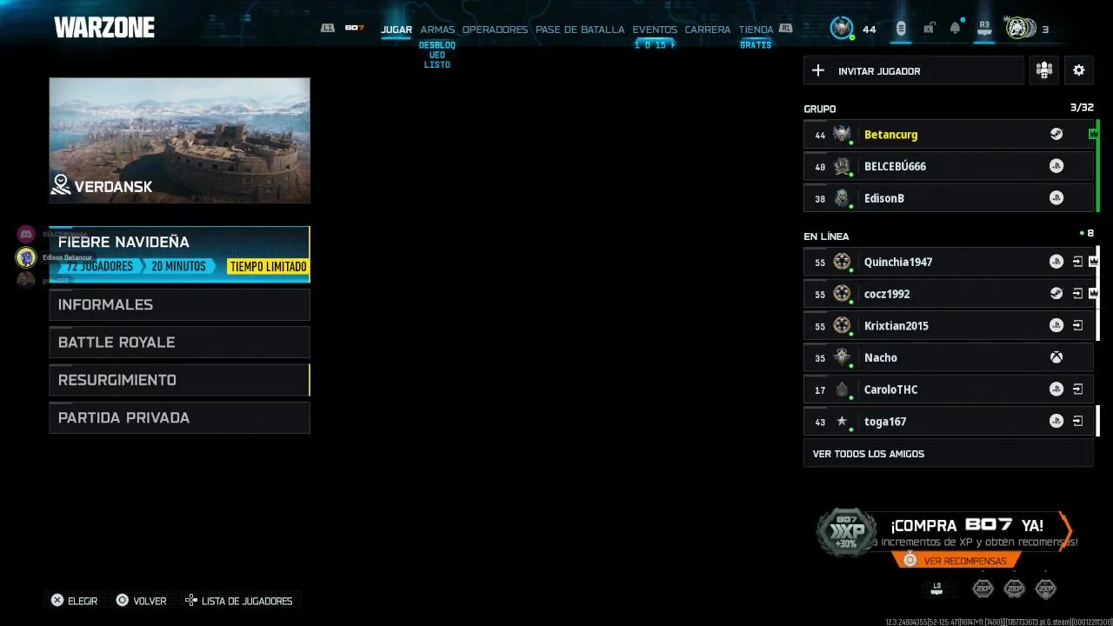Open the party emblems showing 3 members
The image size is (1113, 626).
(x=1020, y=29)
